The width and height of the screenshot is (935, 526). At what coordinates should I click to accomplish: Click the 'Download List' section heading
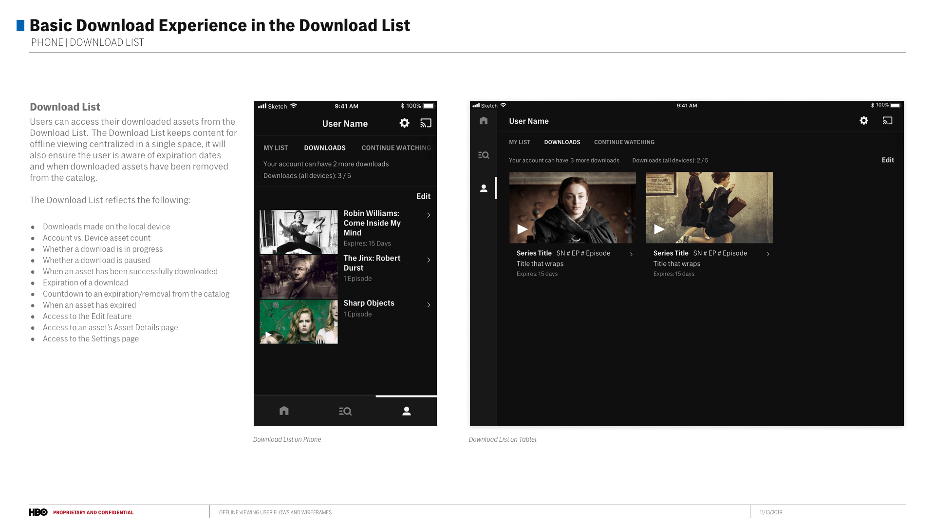(65, 107)
